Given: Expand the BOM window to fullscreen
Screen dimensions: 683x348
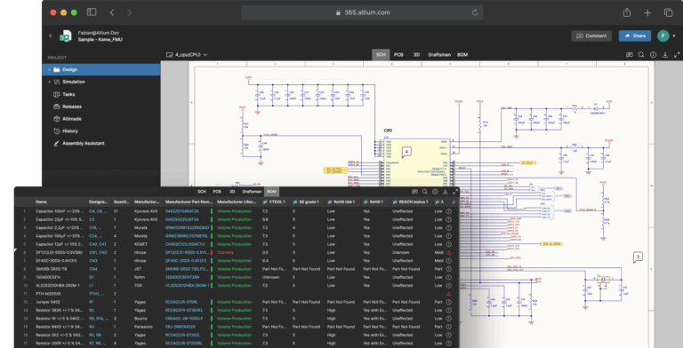Looking at the screenshot, I should pyautogui.click(x=455, y=192).
